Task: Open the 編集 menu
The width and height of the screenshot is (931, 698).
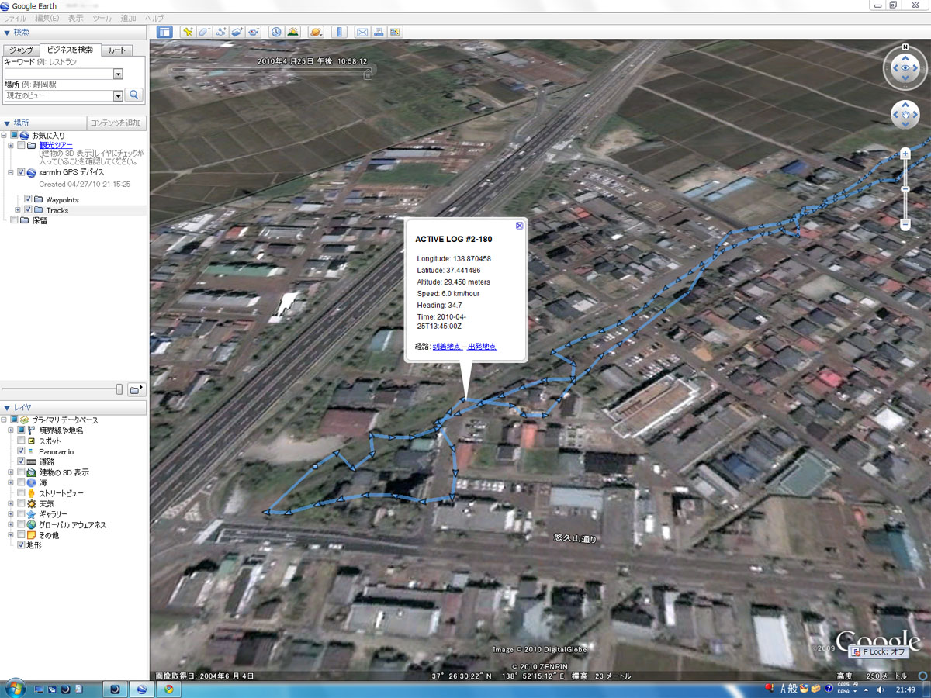Action: [x=47, y=18]
